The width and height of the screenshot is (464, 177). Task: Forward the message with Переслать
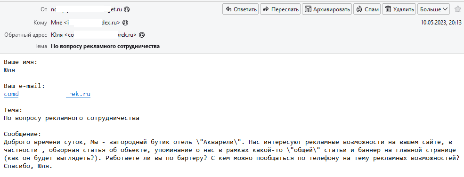coord(280,9)
